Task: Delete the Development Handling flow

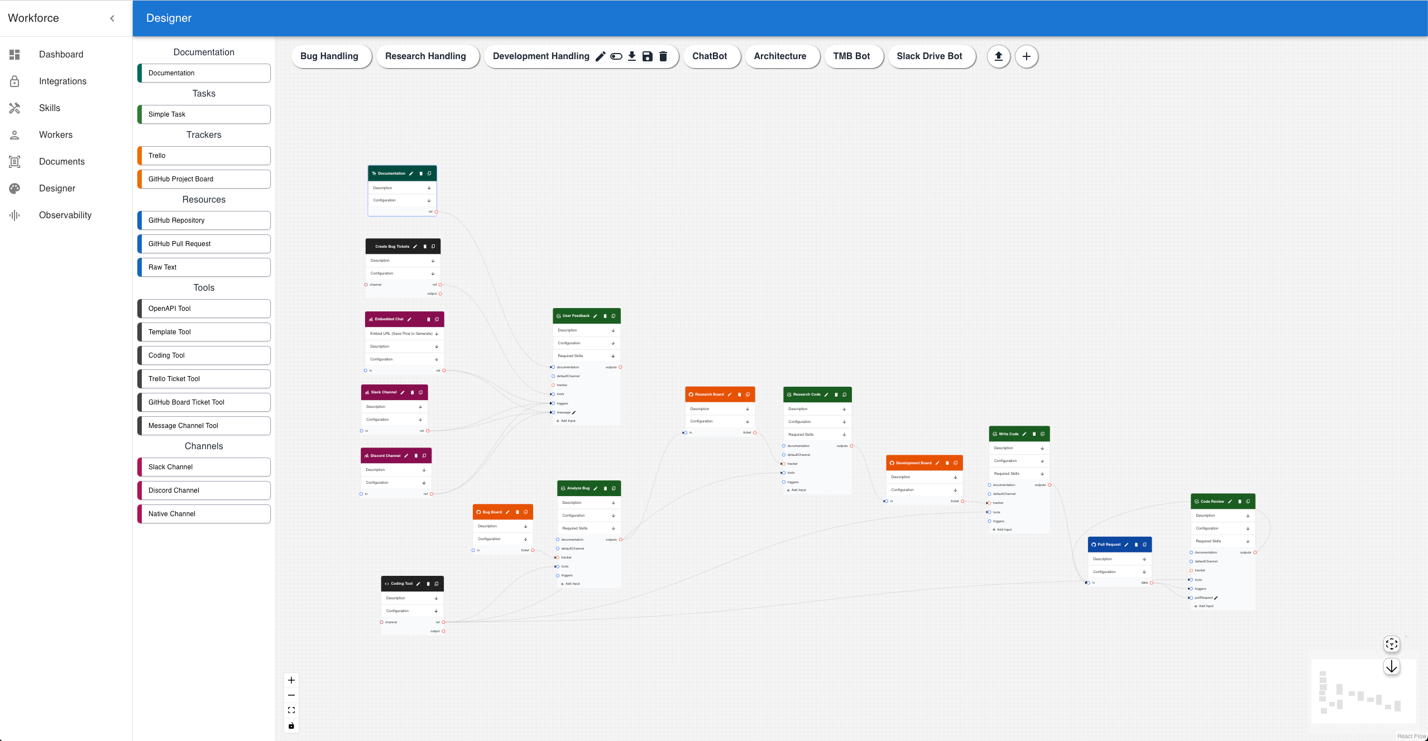Action: click(663, 56)
